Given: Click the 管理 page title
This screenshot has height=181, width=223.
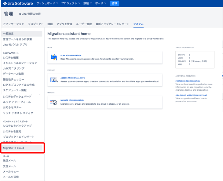Looking at the screenshot, I should point(8,14).
